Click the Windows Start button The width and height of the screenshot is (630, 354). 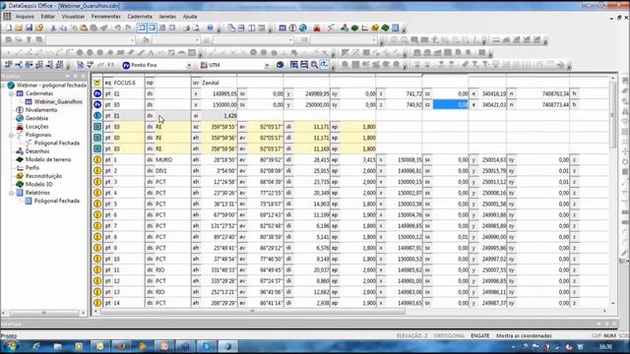pyautogui.click(x=11, y=346)
